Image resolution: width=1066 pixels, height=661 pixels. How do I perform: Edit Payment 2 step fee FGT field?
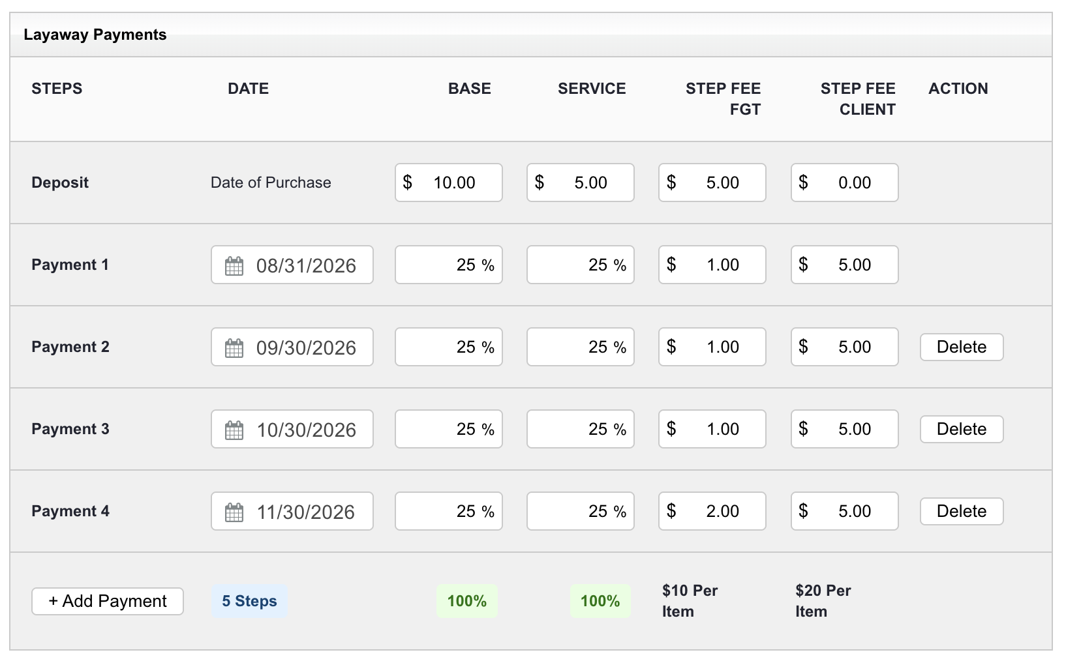pos(712,347)
